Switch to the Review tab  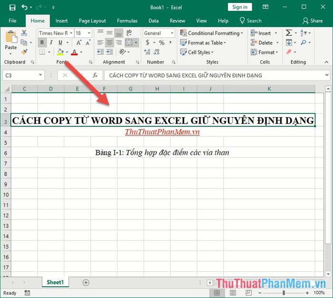tap(177, 20)
